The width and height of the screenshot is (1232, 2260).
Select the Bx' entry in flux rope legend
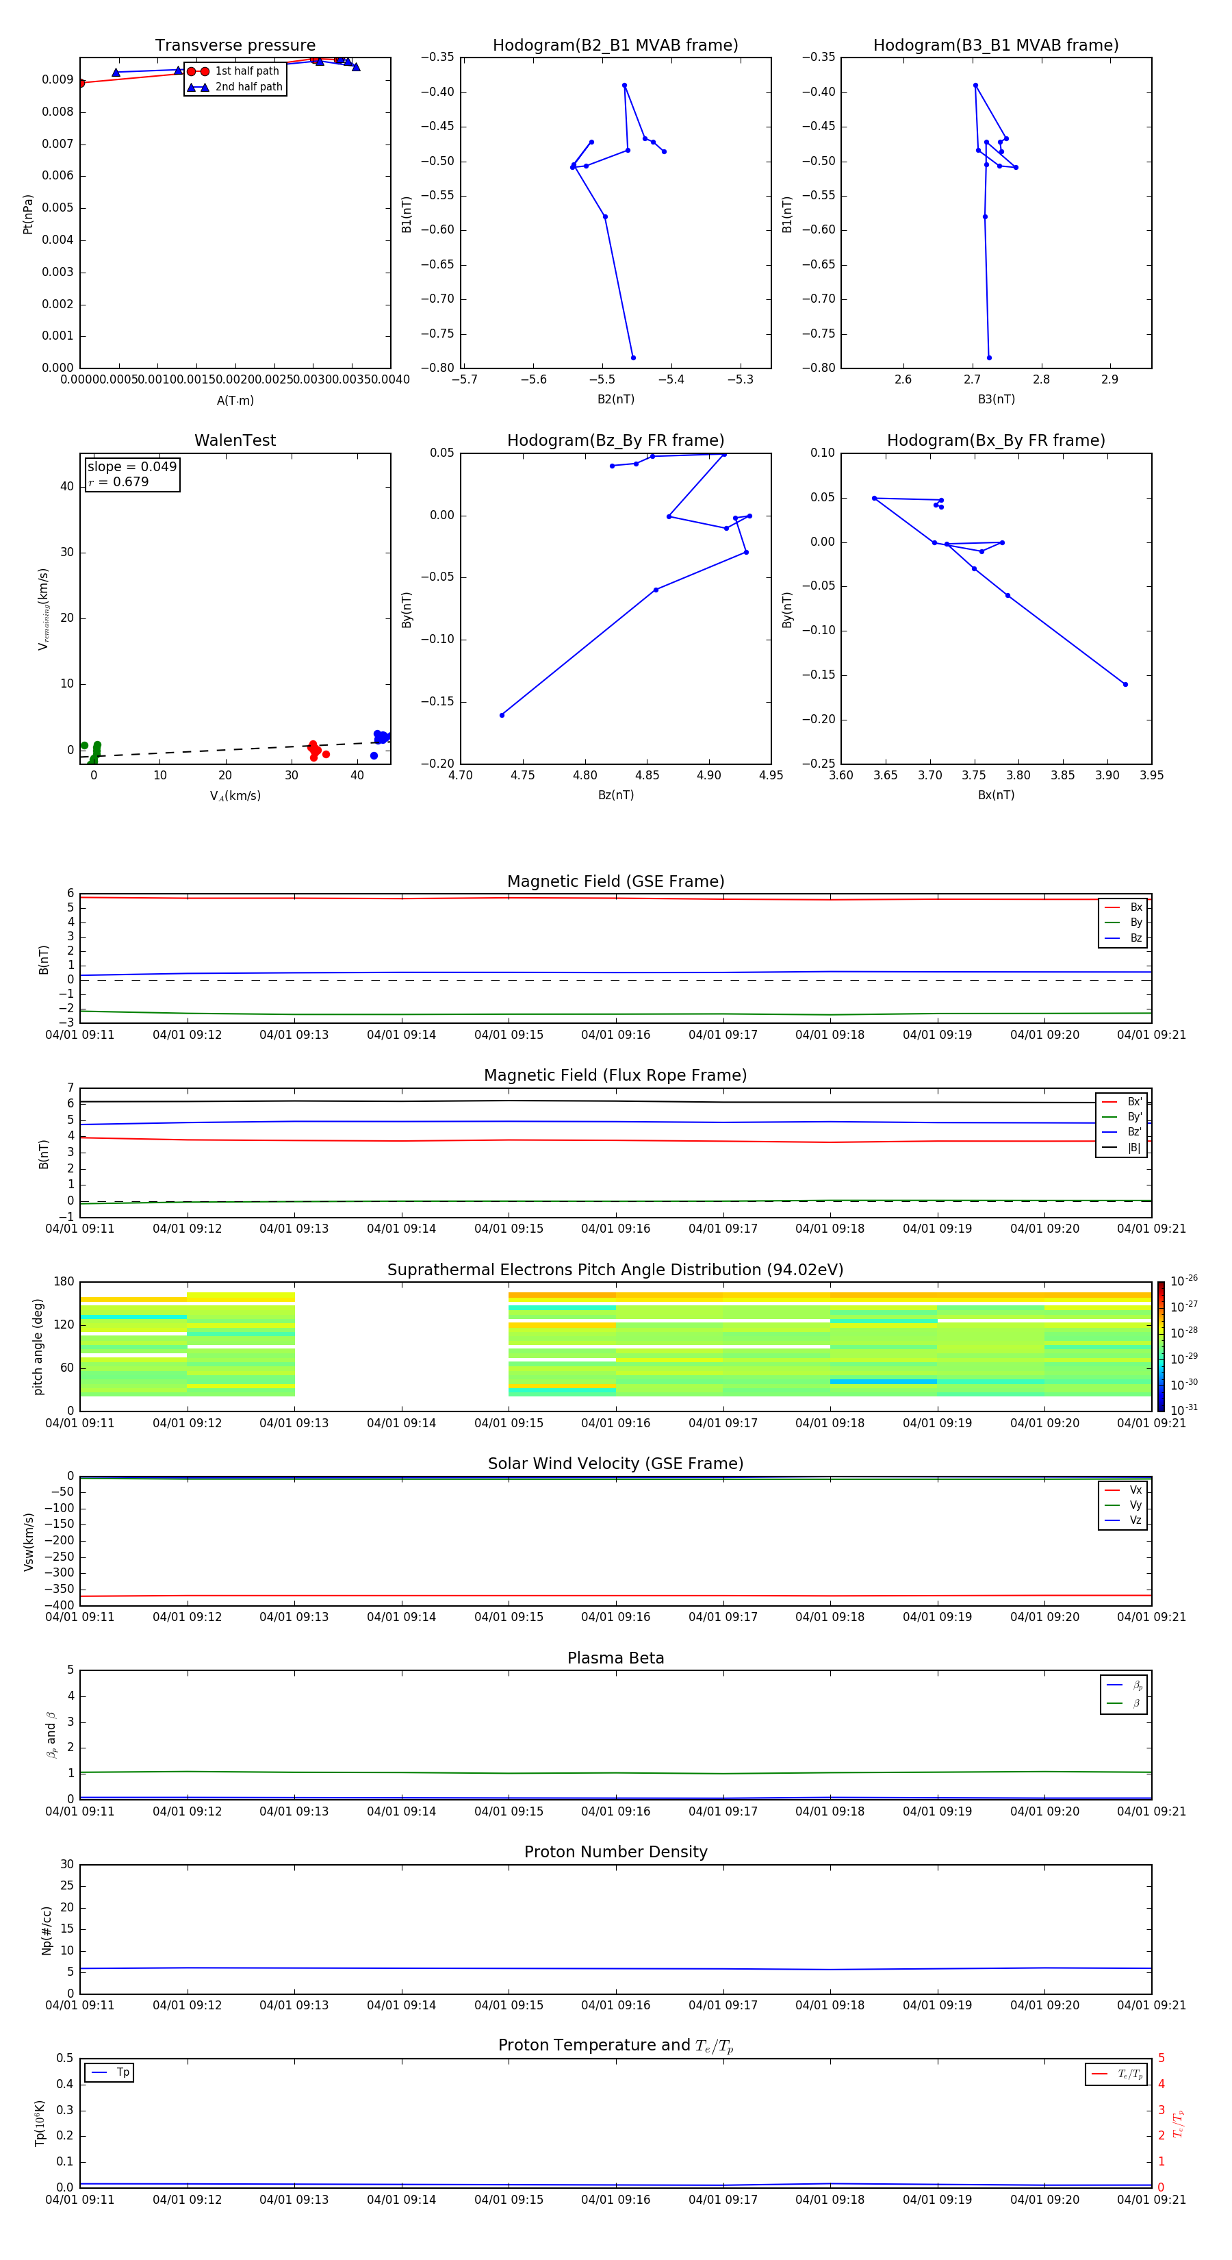click(x=1122, y=1102)
